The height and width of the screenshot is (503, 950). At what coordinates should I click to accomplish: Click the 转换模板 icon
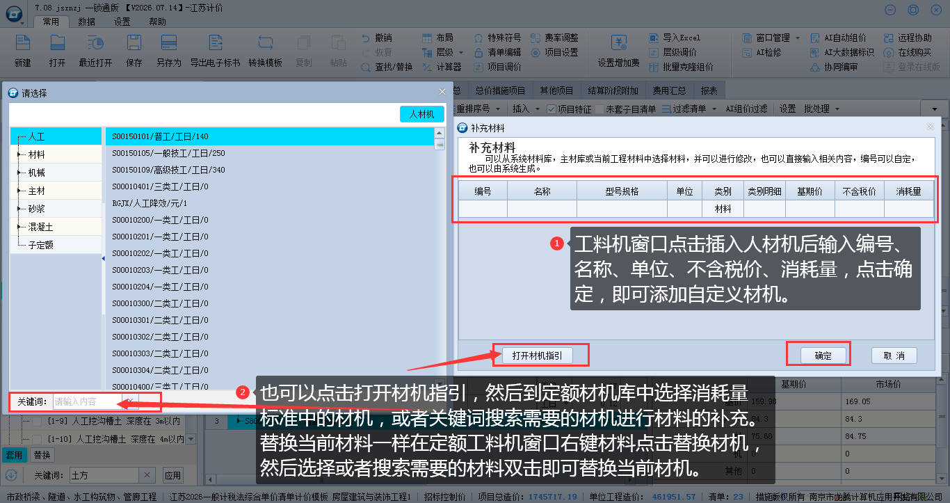(x=265, y=51)
